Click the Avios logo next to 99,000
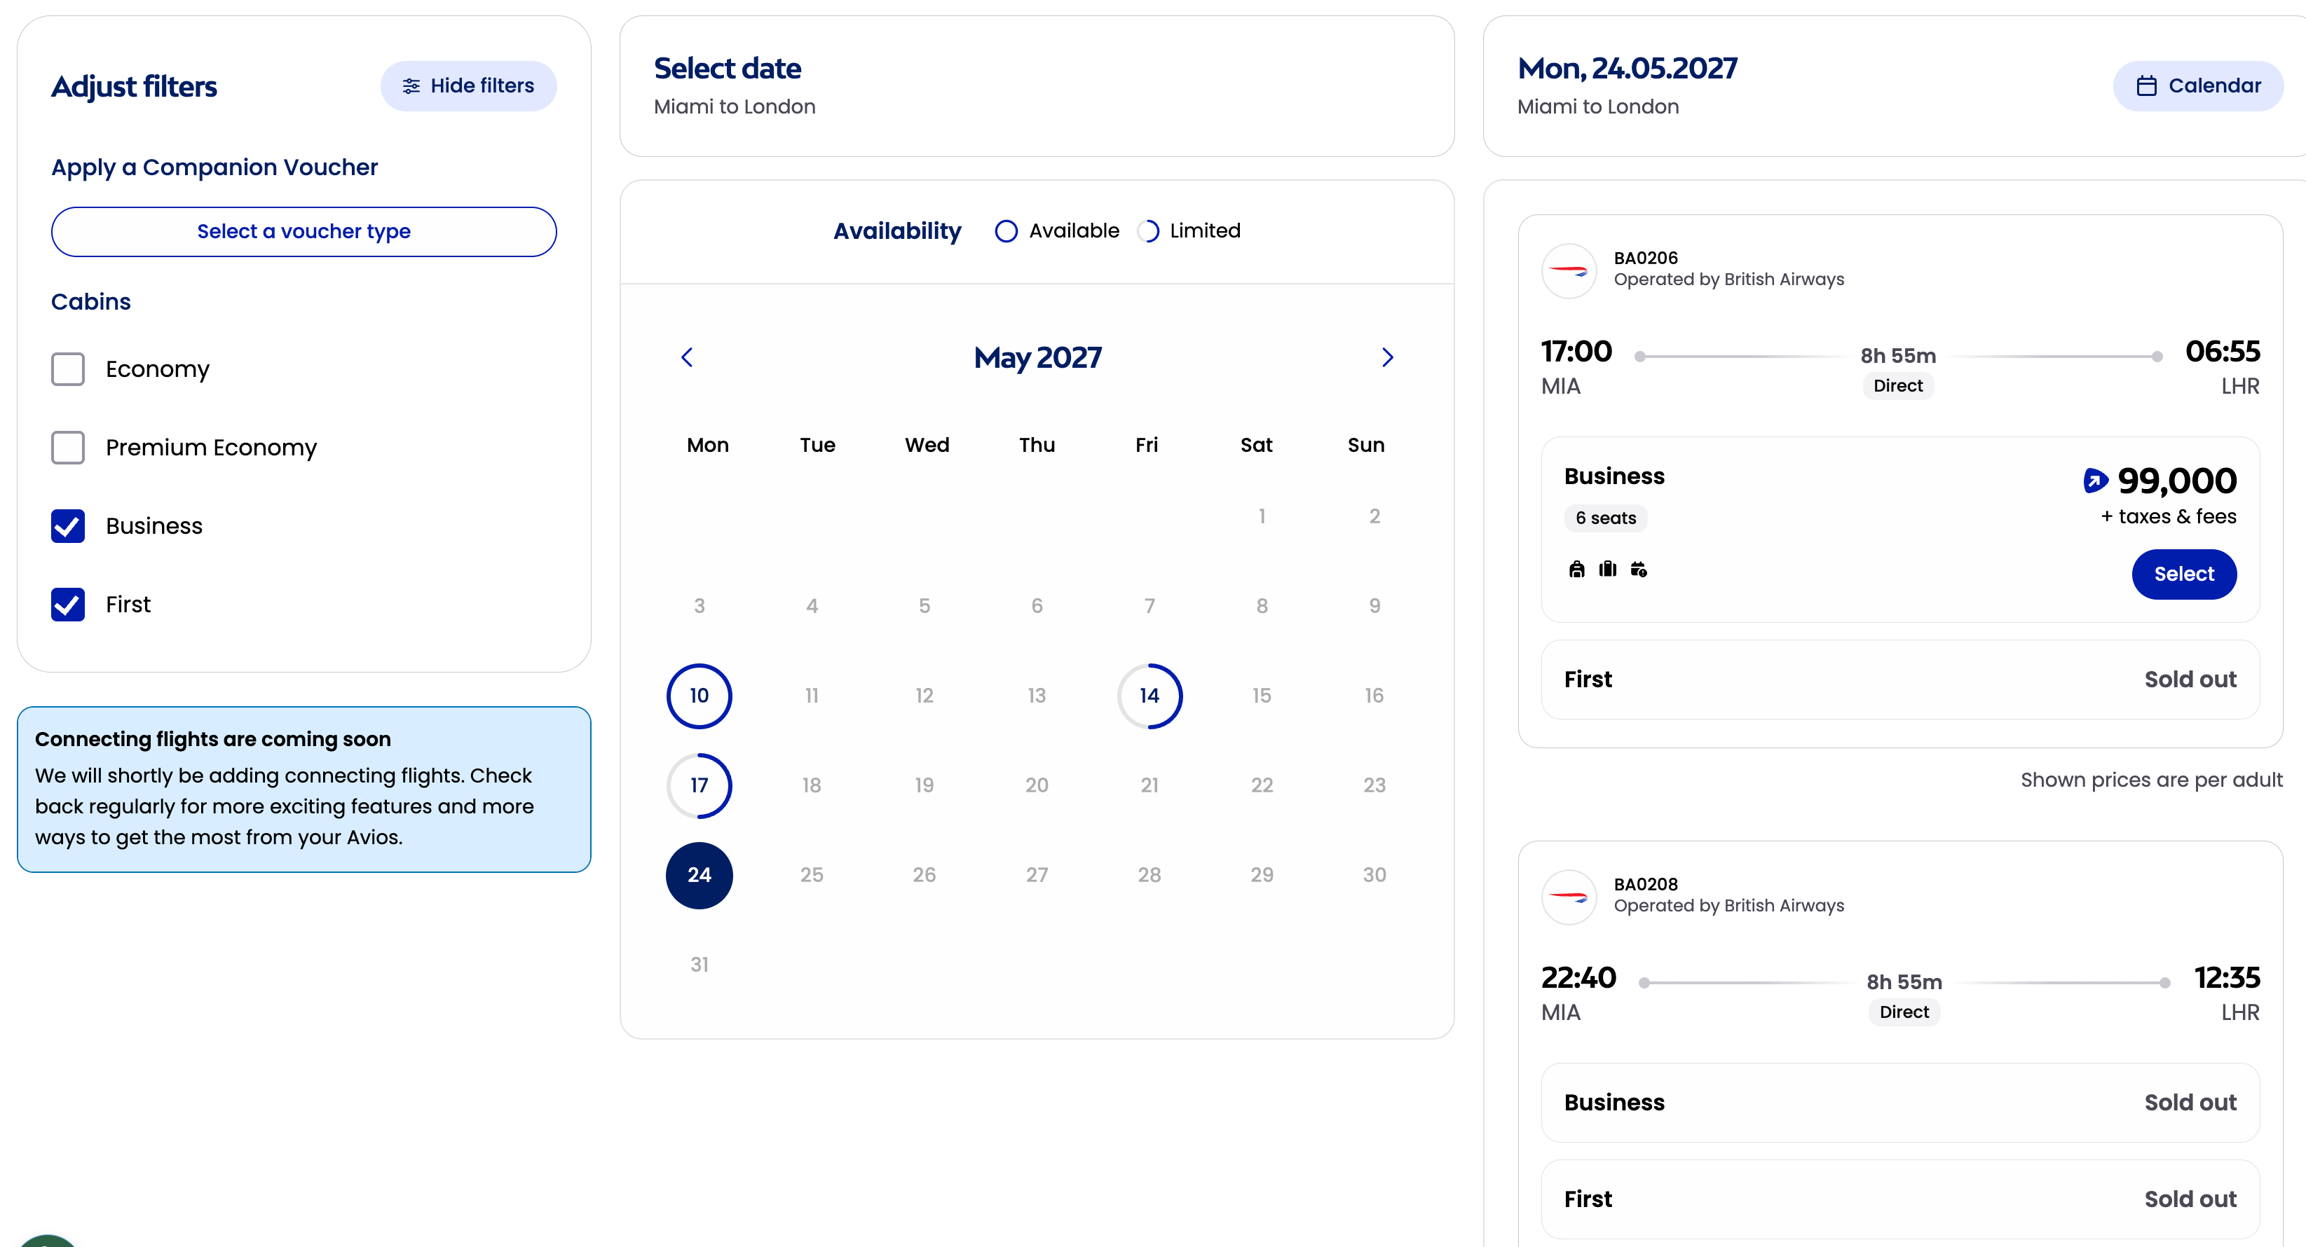The height and width of the screenshot is (1247, 2306). click(x=2095, y=481)
